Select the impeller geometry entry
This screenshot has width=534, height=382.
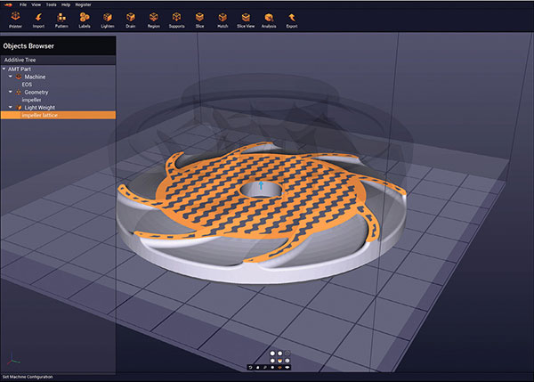[x=31, y=100]
